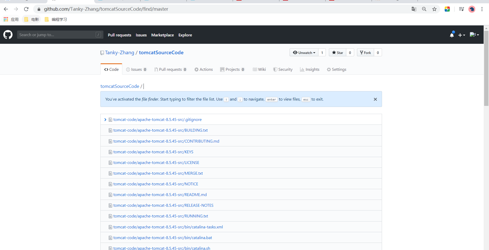This screenshot has width=489, height=250.
Task: Switch to the Security tab
Action: pyautogui.click(x=283, y=69)
